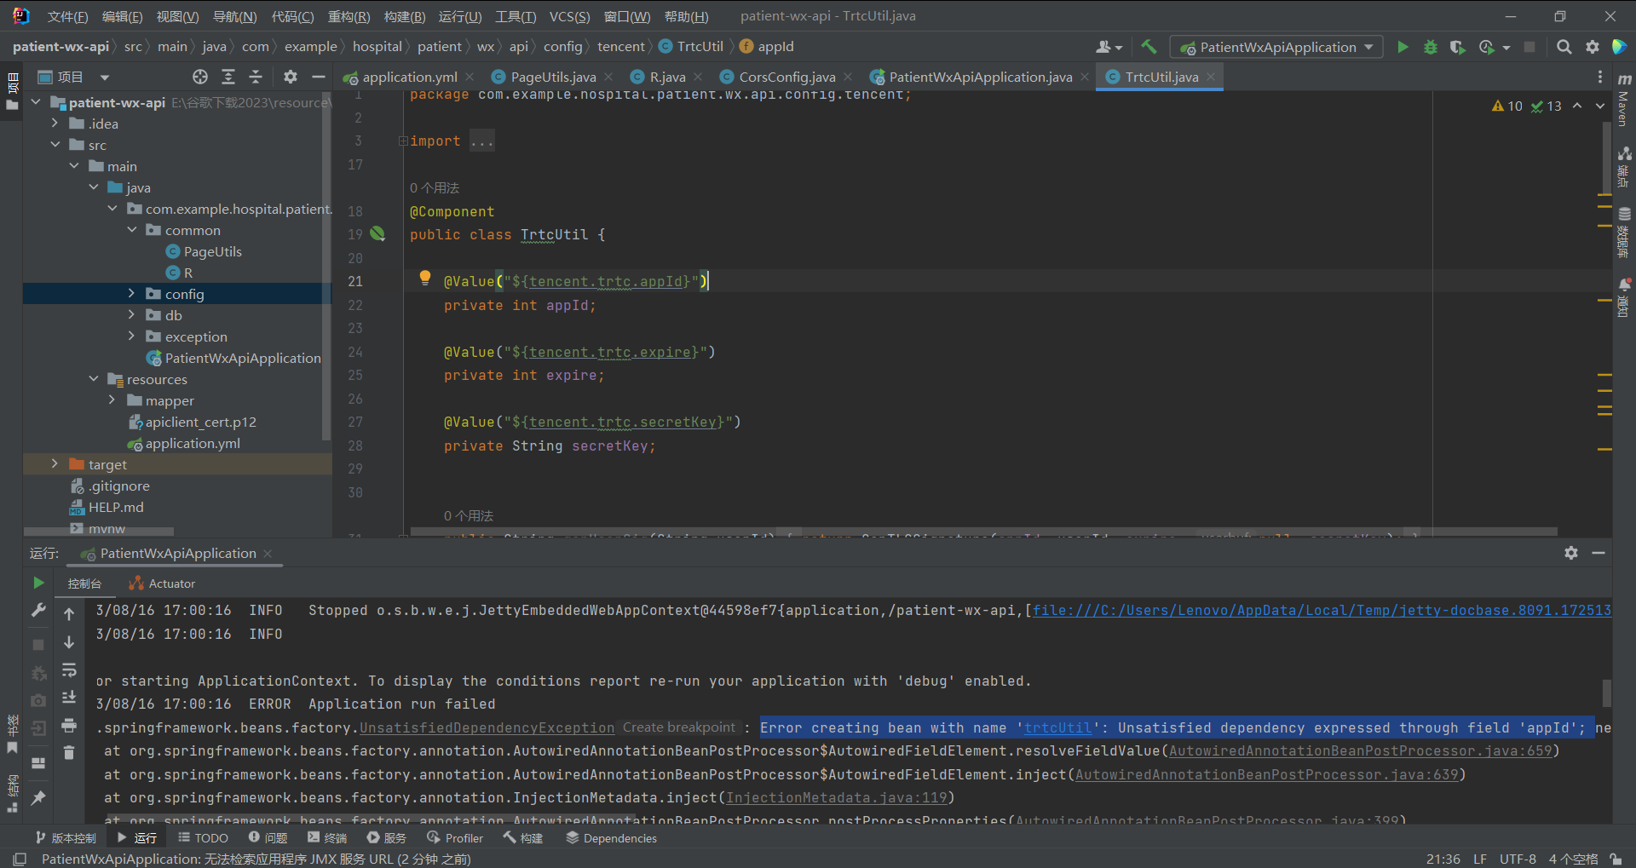Click TrtcUtil breadcrumb in navigation bar
Viewport: 1636px width, 868px height.
click(x=691, y=47)
